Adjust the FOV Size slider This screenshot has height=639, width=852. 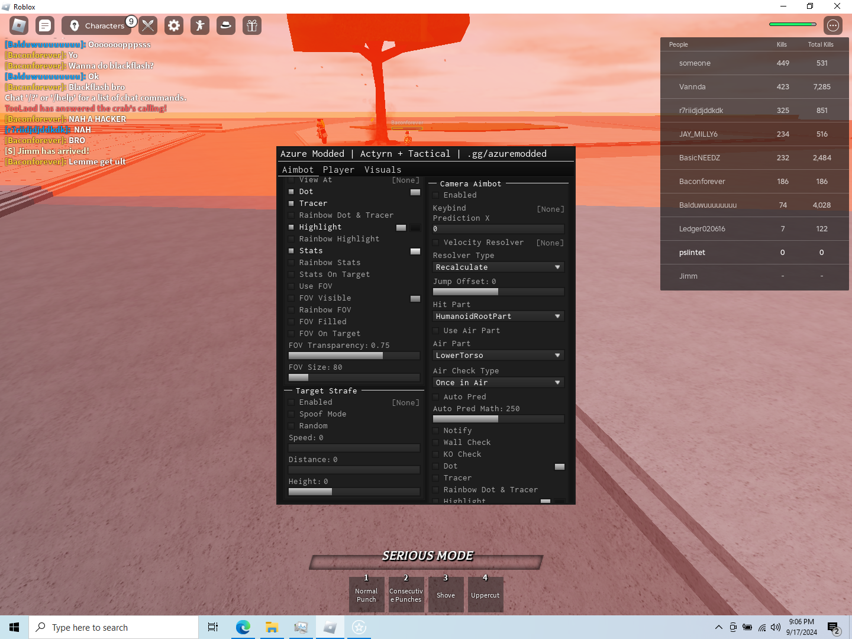[354, 377]
